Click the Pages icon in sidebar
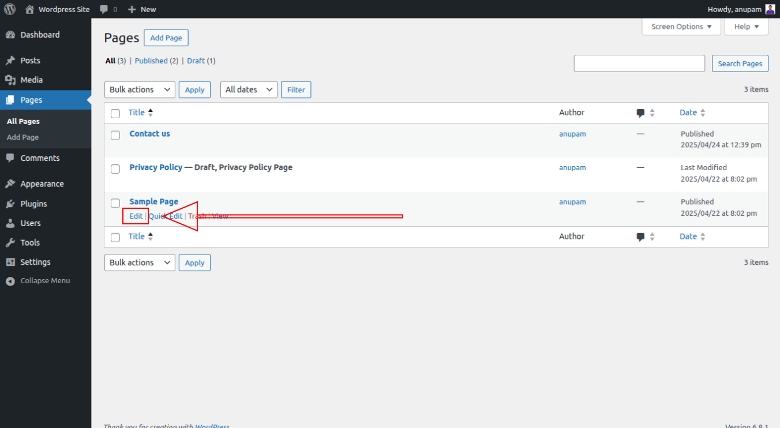The width and height of the screenshot is (780, 428). coord(10,100)
